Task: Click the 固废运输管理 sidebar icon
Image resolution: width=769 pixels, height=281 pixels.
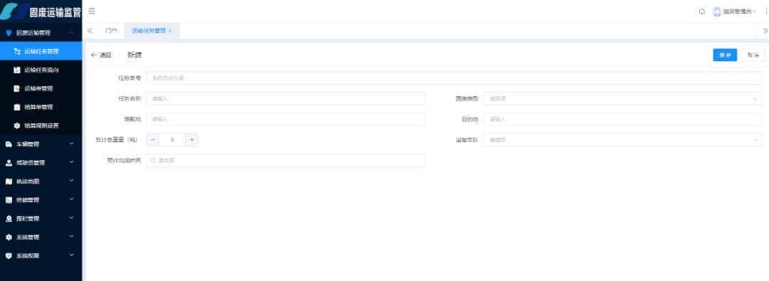Action: [9, 33]
